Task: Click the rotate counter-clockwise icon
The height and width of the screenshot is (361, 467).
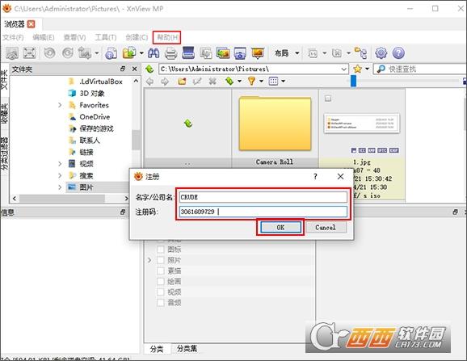Action: coord(50,53)
